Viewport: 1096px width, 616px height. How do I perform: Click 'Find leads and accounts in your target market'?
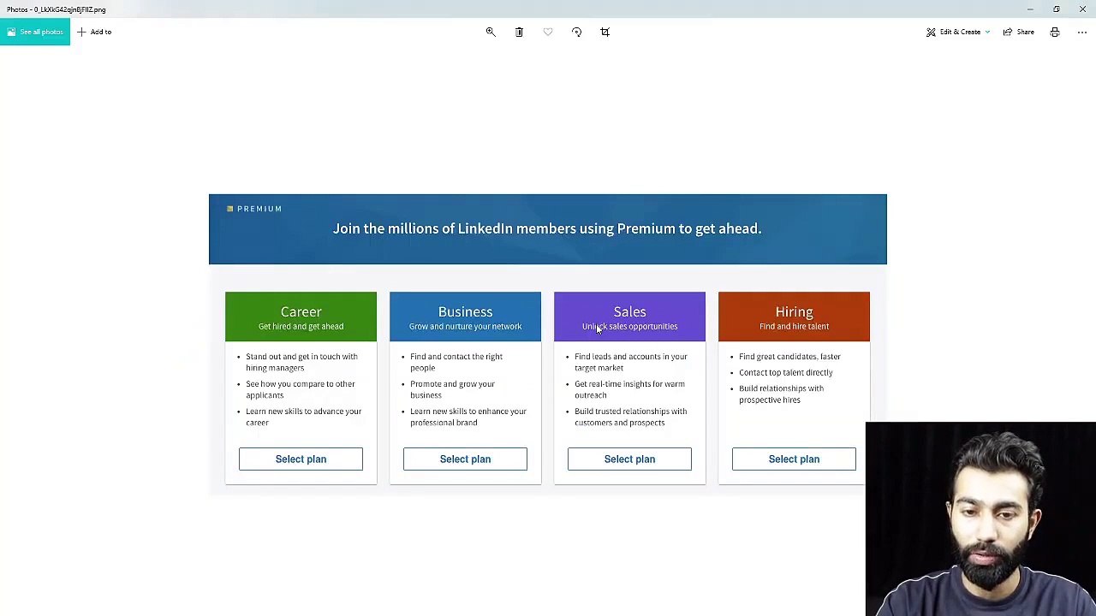point(631,362)
